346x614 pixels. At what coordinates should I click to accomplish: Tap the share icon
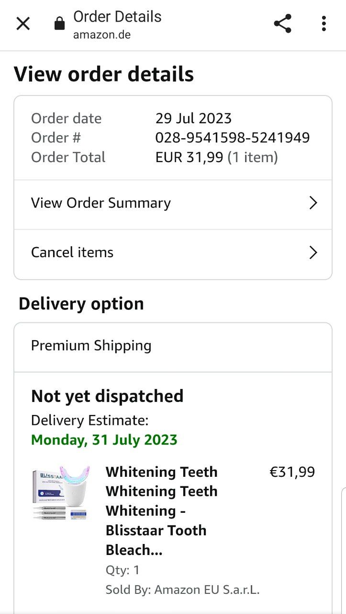[282, 24]
